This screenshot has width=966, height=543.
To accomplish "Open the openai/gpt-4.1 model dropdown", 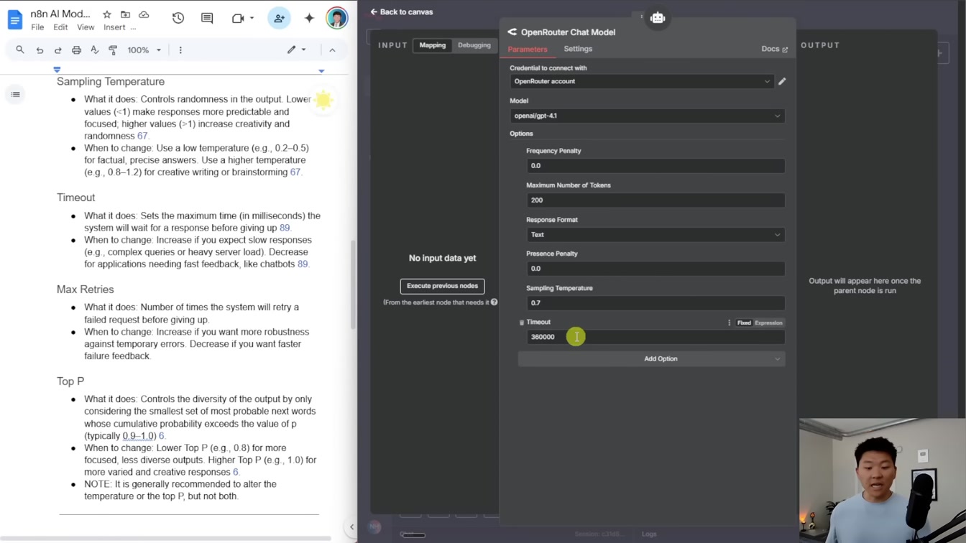I will click(647, 116).
